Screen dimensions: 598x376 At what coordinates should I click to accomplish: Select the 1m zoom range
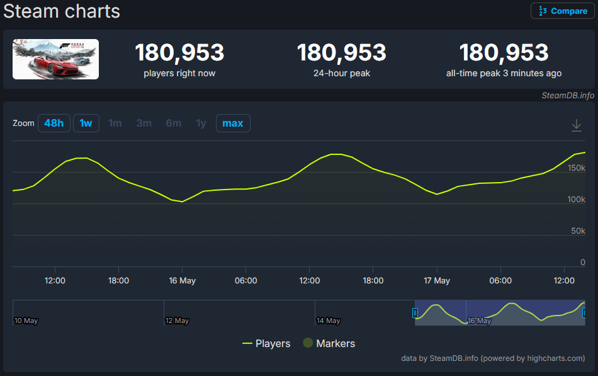click(115, 123)
